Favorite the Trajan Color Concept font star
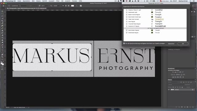This screenshot has width=197, height=111. click(127, 19)
